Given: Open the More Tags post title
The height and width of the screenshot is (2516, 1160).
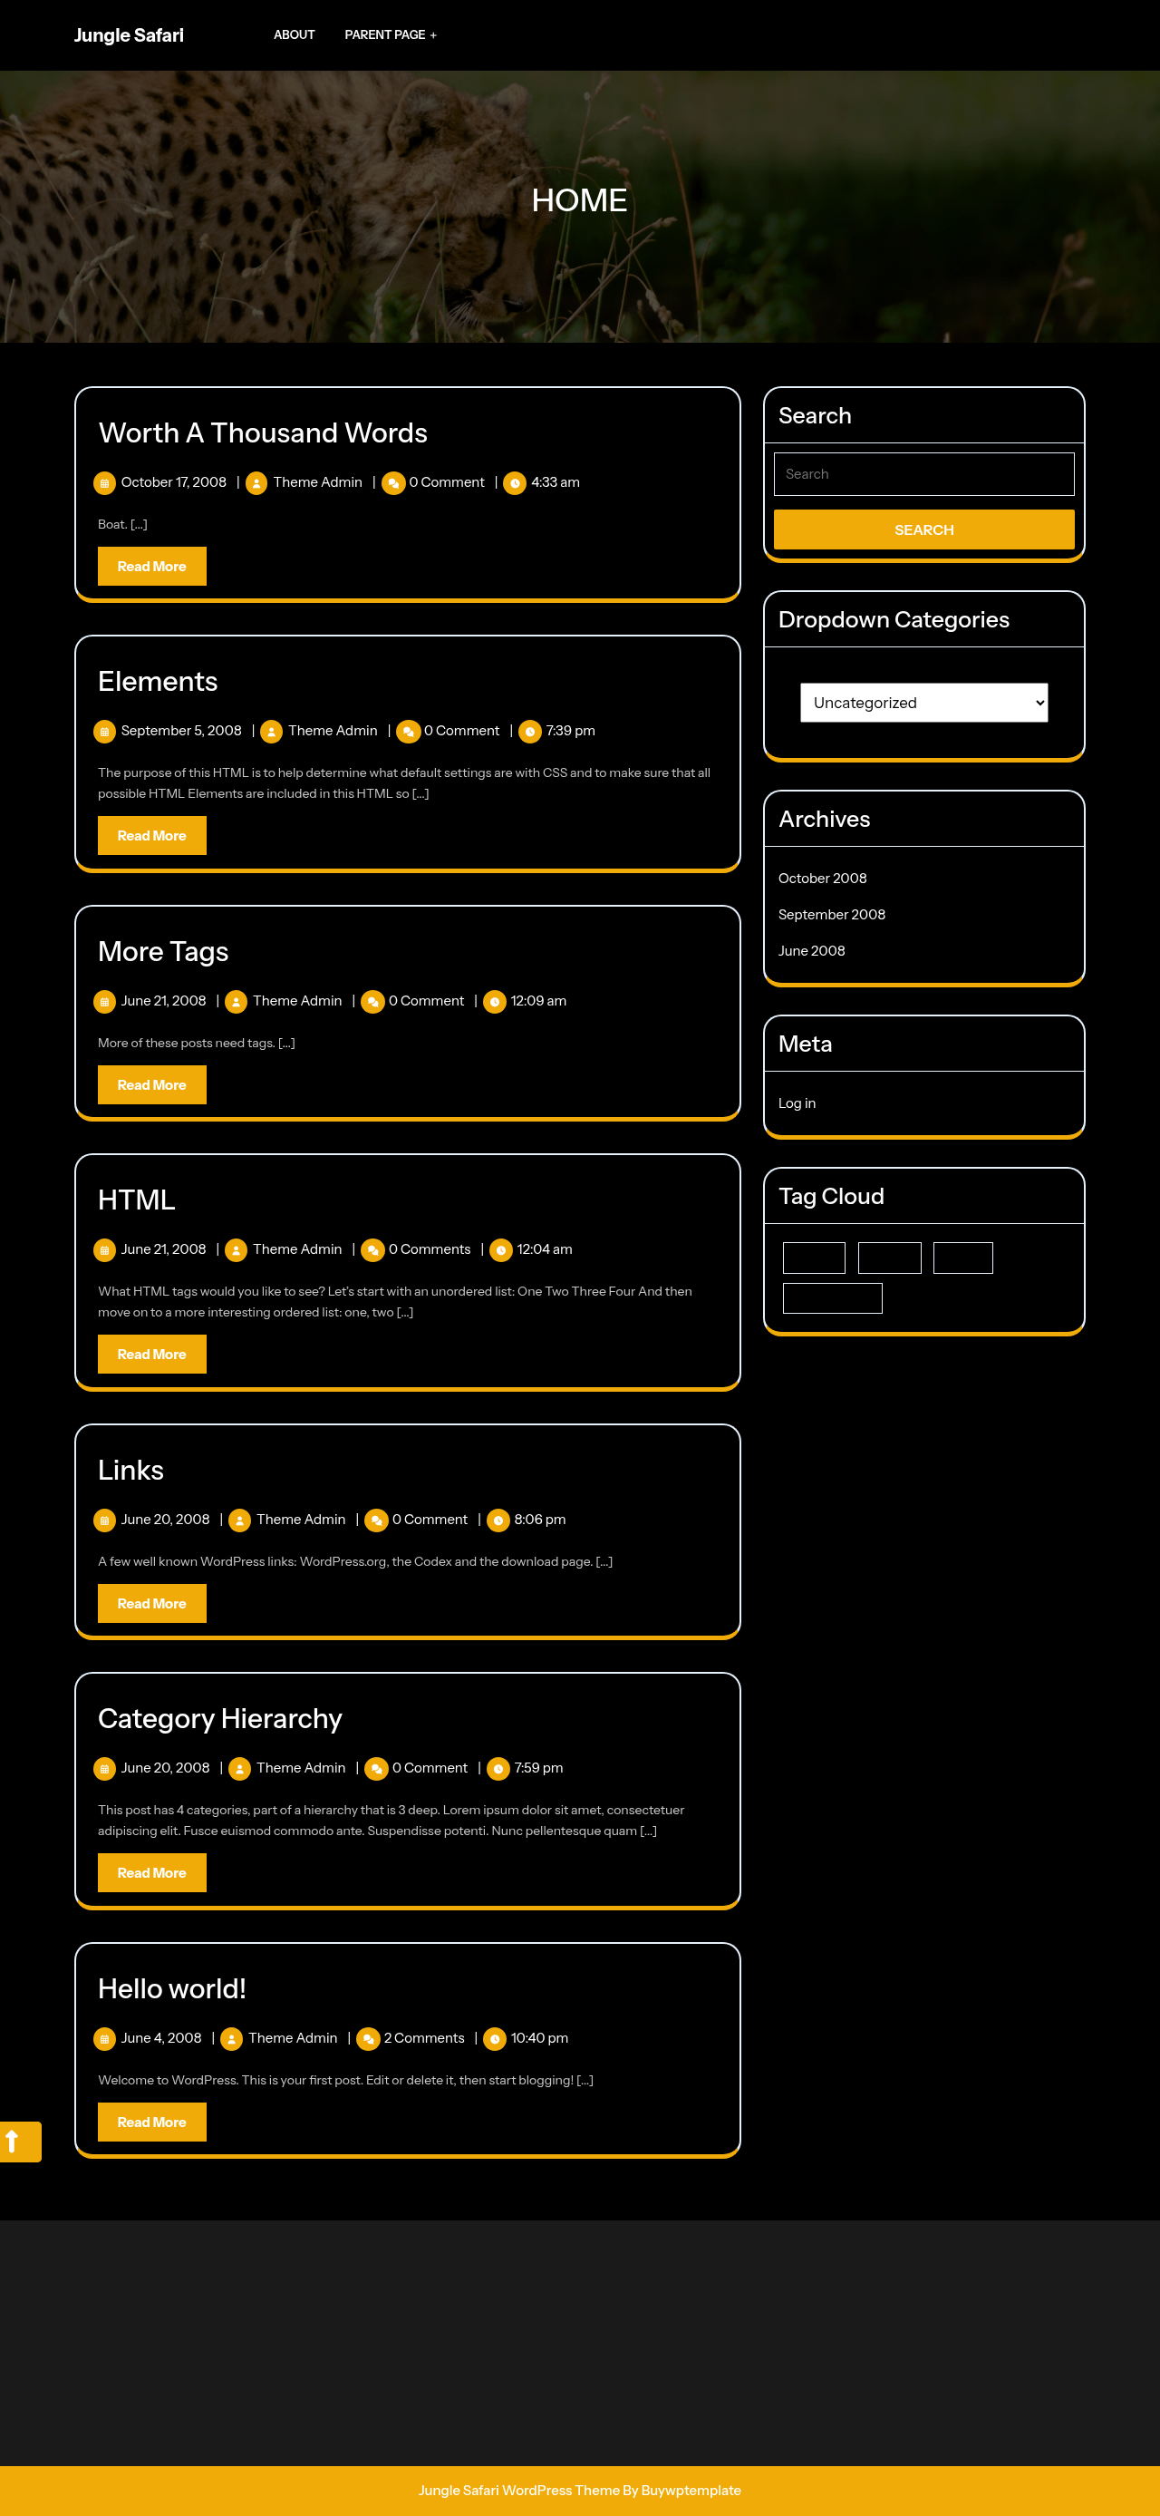Looking at the screenshot, I should [163, 951].
